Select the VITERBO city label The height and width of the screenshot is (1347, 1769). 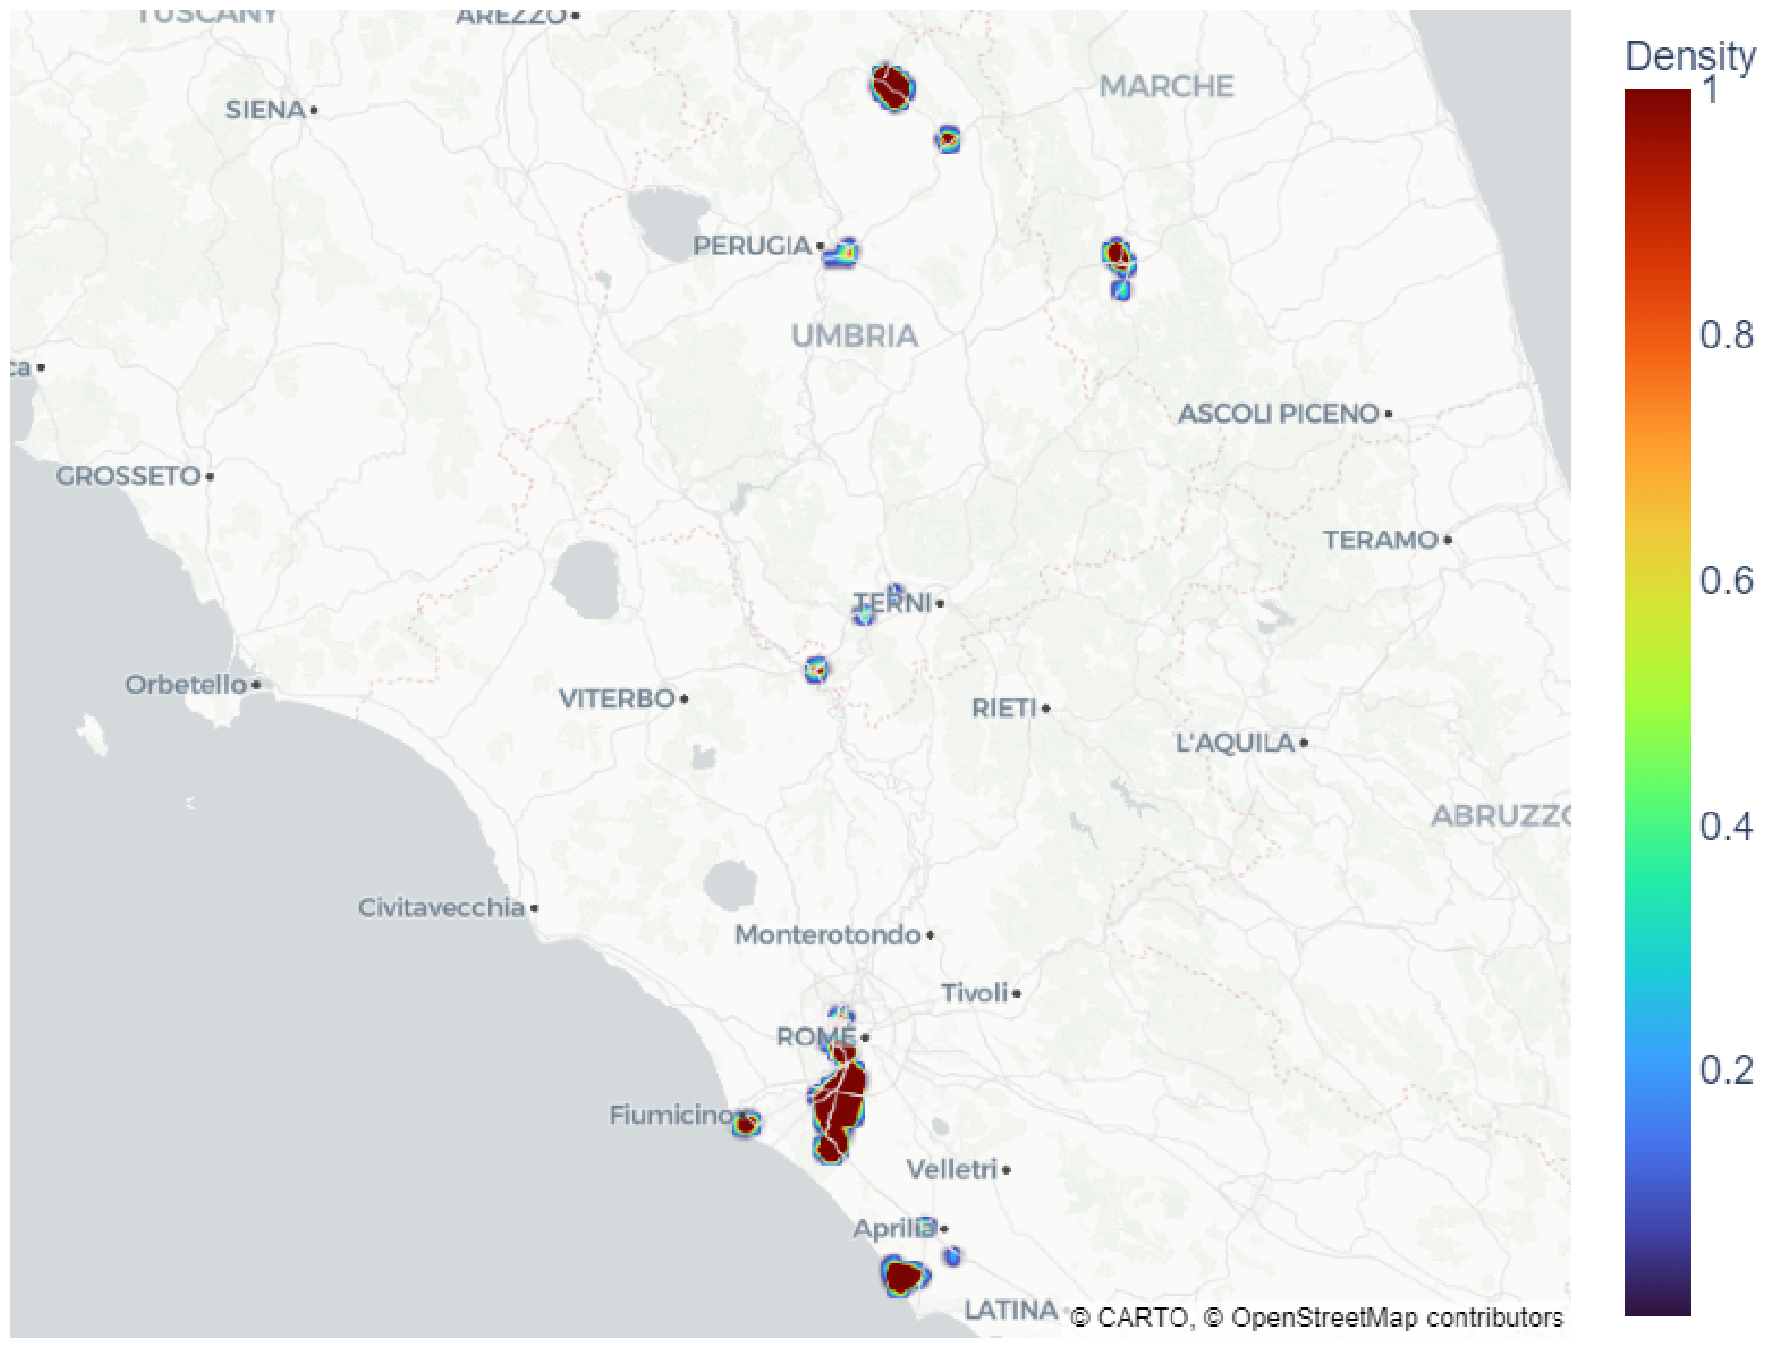pos(617,698)
